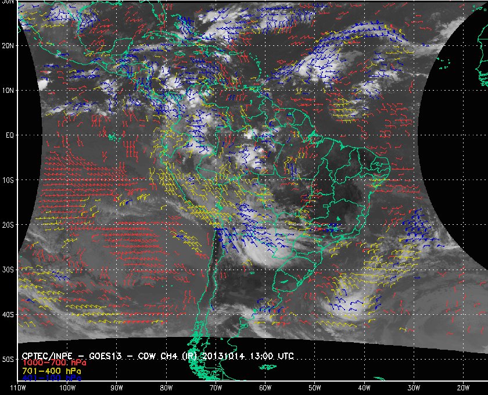Screen dimensions: 488x395
Task: Click the 90W longitude label
Action: [117, 387]
